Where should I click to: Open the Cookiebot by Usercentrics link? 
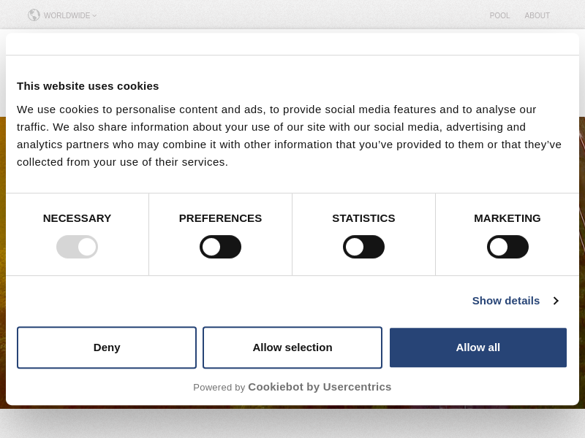[x=320, y=387]
